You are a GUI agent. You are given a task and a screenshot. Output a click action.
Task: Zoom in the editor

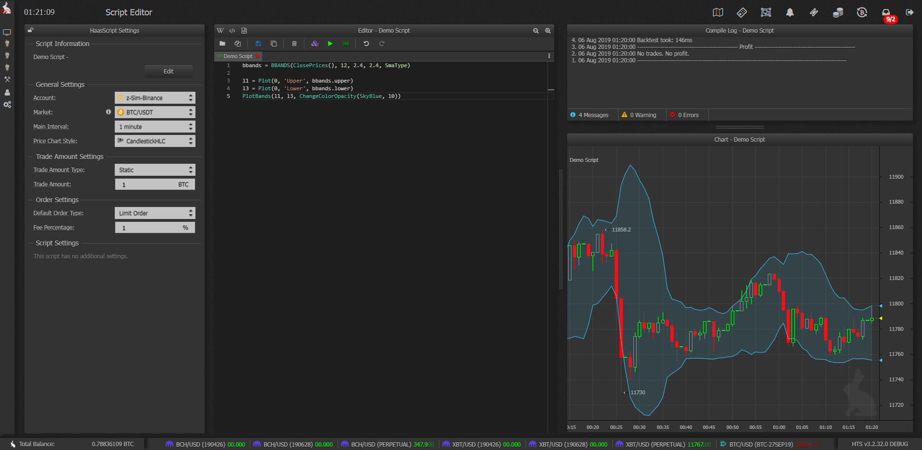(x=547, y=30)
